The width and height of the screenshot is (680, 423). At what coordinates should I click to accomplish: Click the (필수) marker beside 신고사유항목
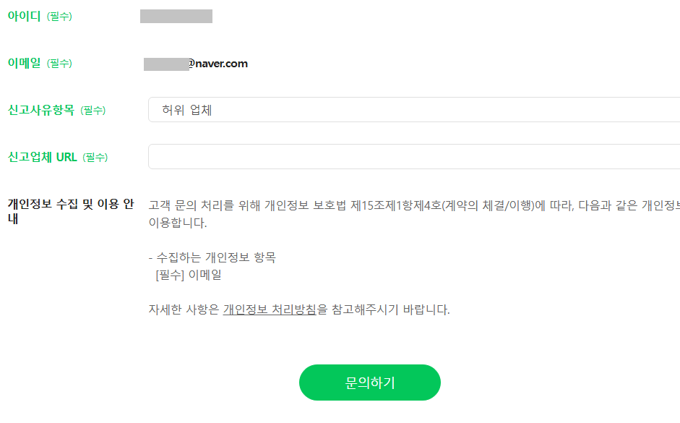(92, 111)
